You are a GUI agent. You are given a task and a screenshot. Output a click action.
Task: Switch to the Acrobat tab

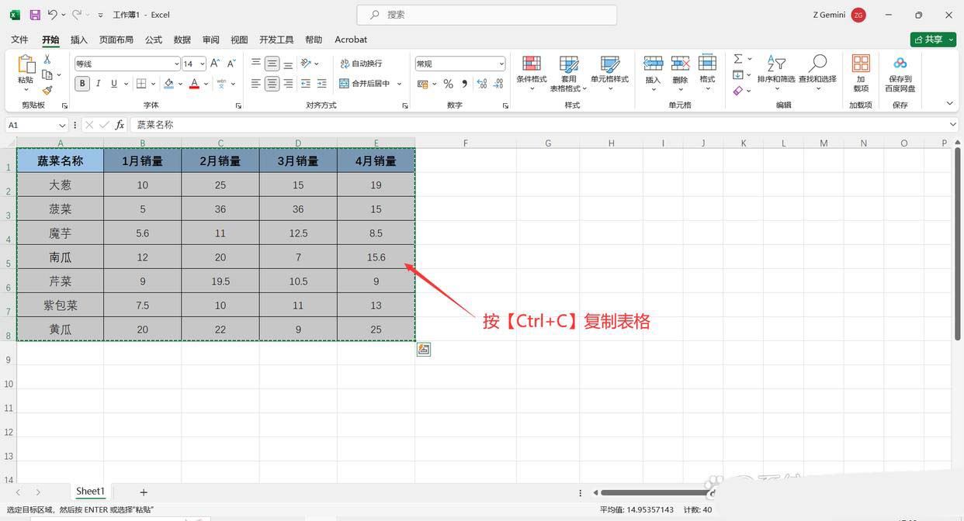point(351,40)
